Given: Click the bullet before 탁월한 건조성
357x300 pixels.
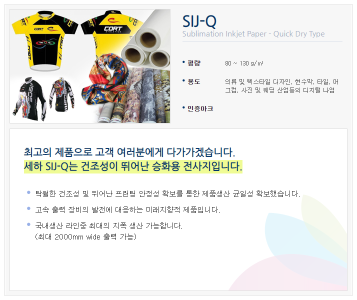Looking at the screenshot, I should click(28, 192).
